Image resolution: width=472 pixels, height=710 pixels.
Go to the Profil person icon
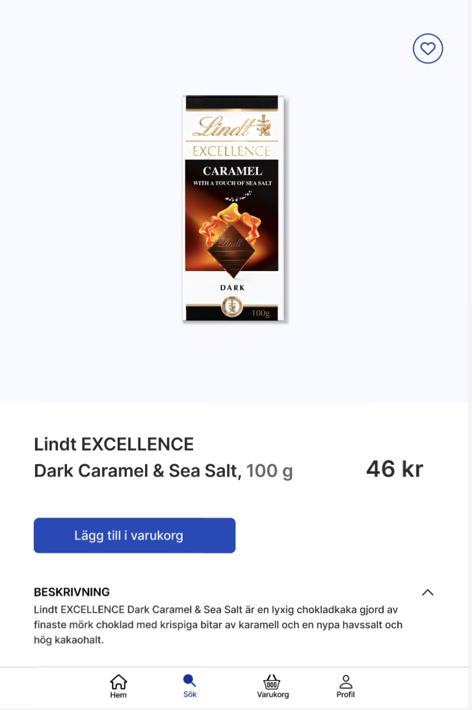pyautogui.click(x=346, y=681)
